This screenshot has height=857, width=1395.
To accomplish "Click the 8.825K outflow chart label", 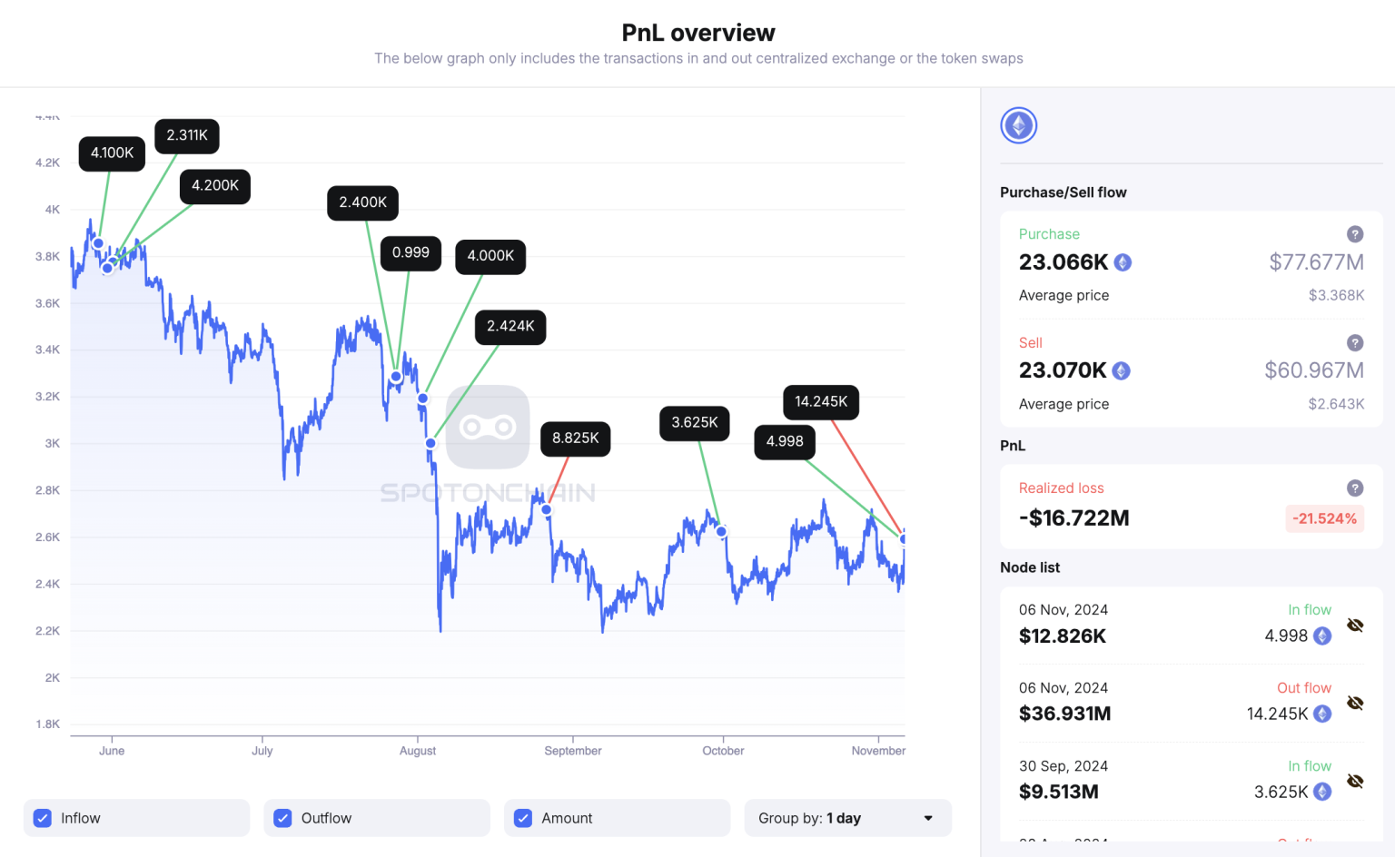I will (575, 438).
